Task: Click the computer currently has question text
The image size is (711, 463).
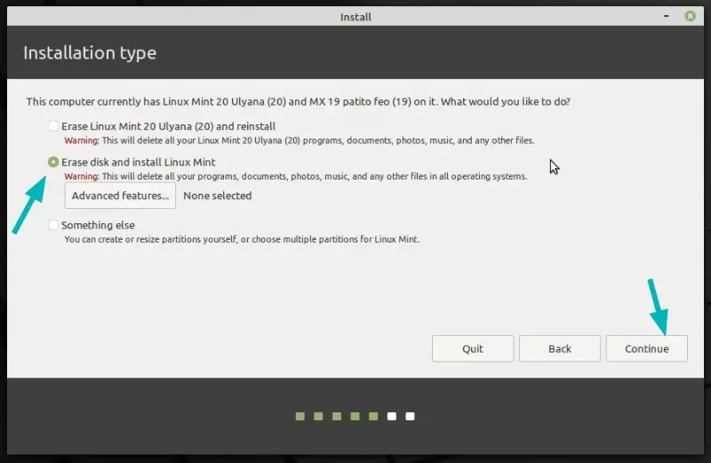Action: point(299,101)
